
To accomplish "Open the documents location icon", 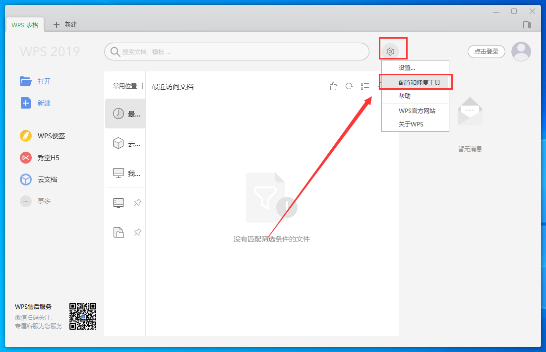I will 119,232.
